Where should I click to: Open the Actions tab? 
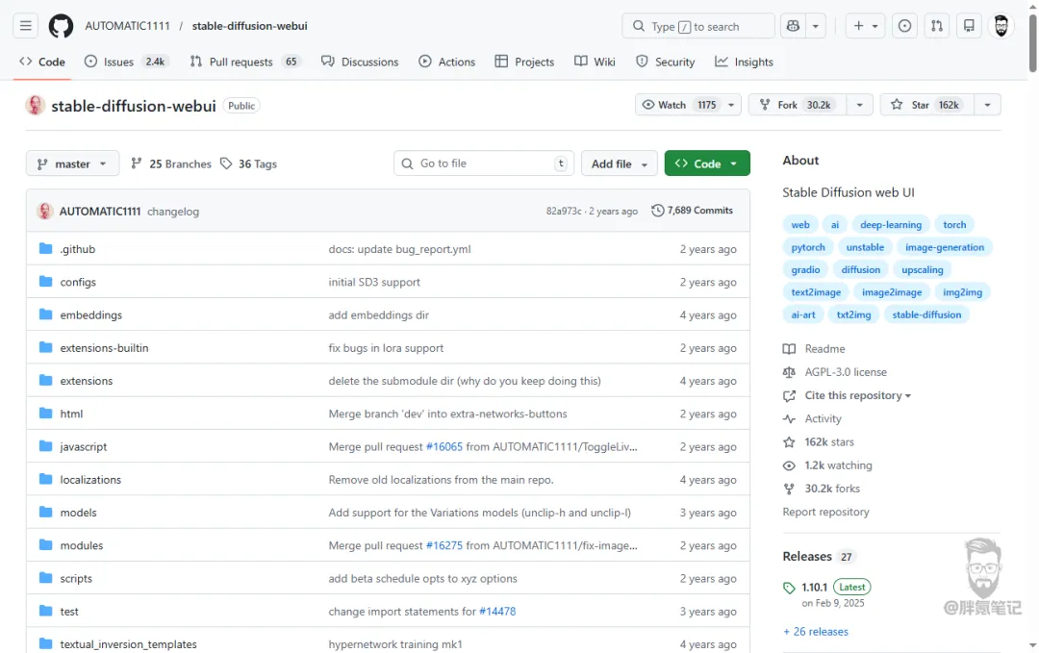click(x=447, y=62)
